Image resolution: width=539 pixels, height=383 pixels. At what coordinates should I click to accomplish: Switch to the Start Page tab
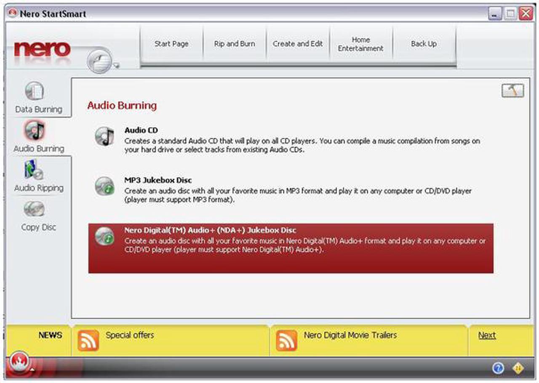[x=171, y=44]
